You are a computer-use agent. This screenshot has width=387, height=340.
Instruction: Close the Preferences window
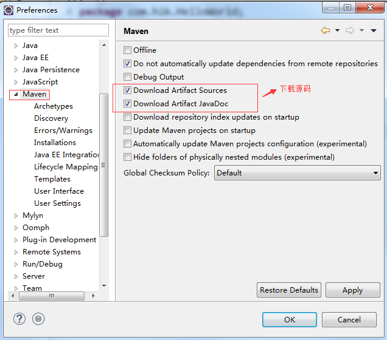pos(370,7)
